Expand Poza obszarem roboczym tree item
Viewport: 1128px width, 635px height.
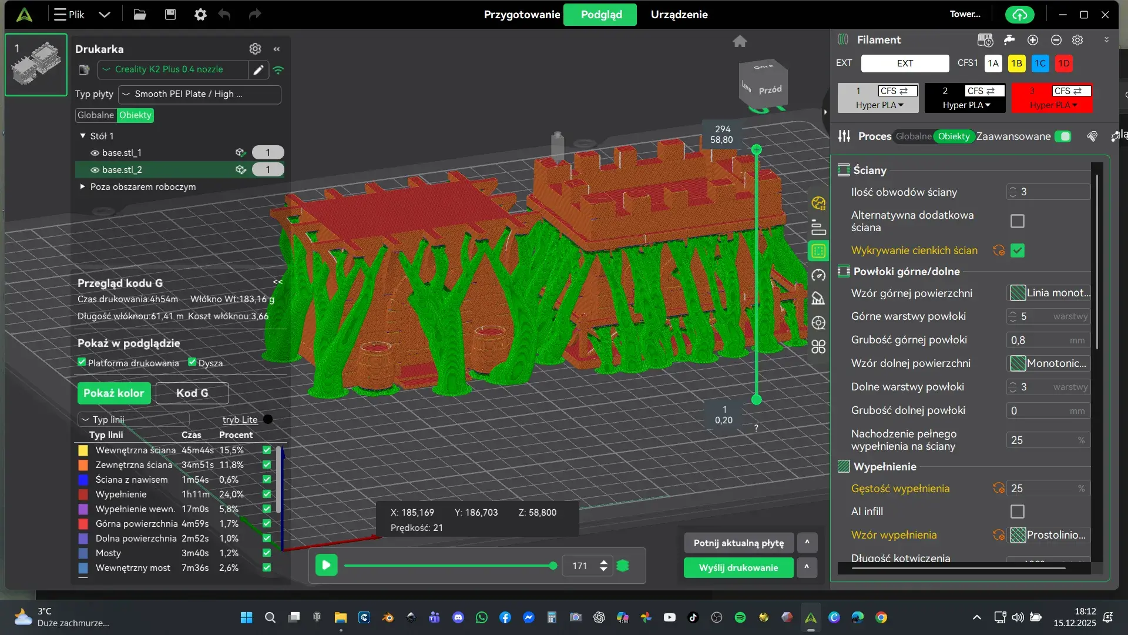click(82, 186)
